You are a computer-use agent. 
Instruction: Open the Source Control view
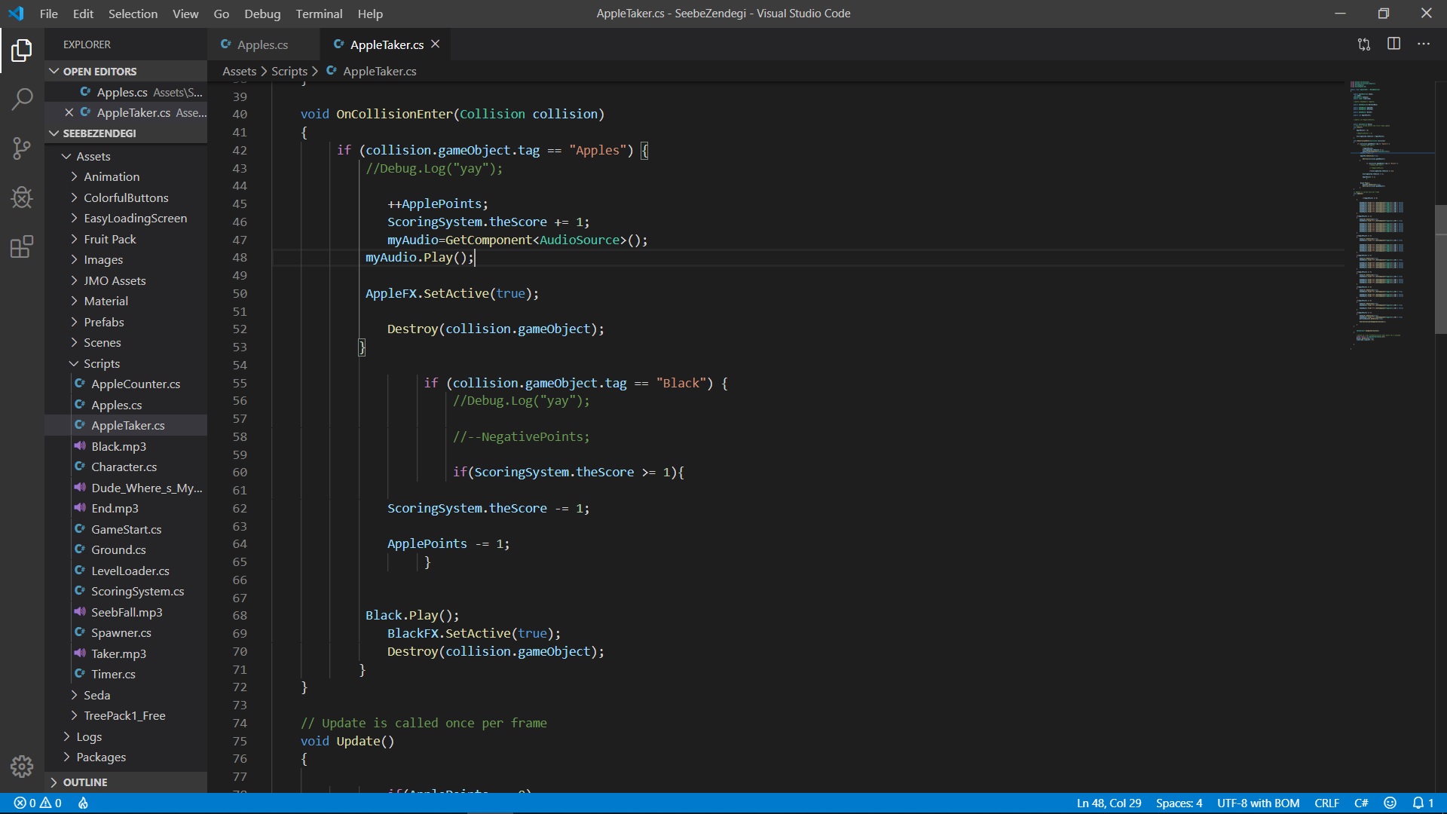coord(22,148)
